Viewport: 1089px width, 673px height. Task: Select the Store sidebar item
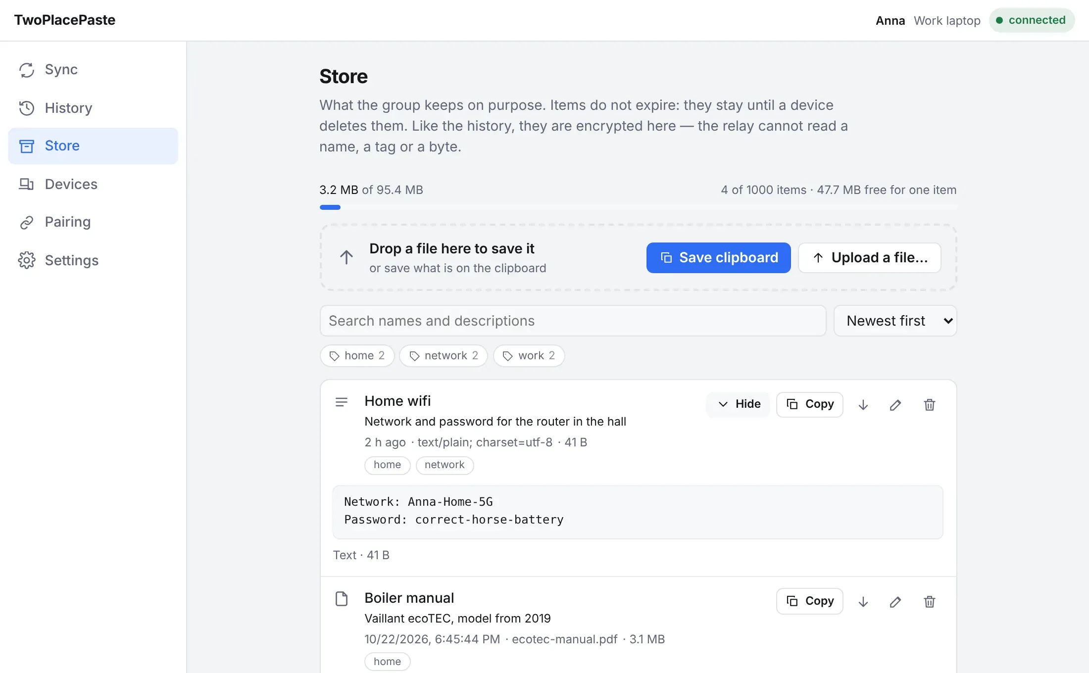pyautogui.click(x=93, y=146)
